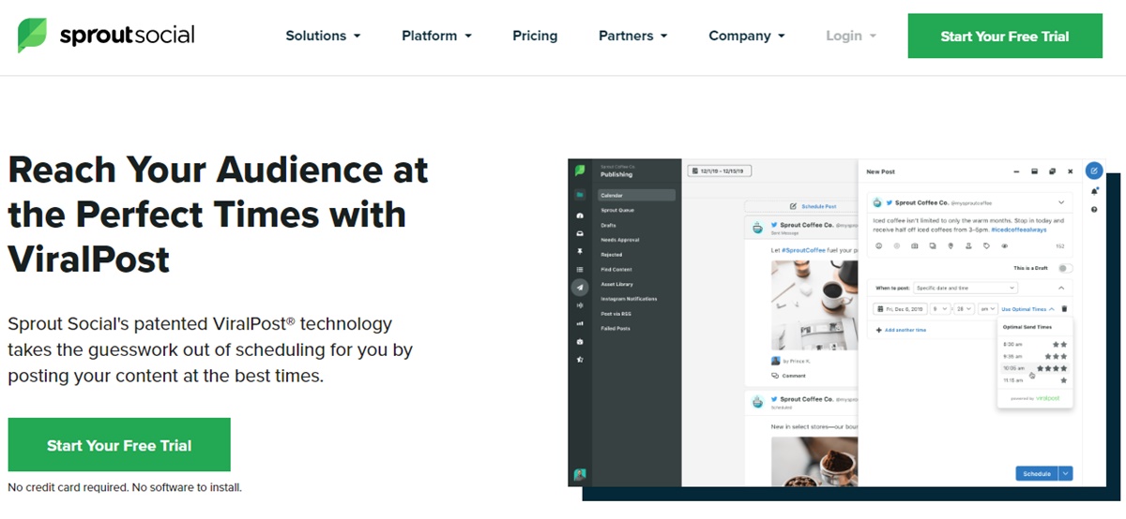Image resolution: width=1126 pixels, height=519 pixels.
Task: Click the Add another time link
Action: [x=901, y=330]
